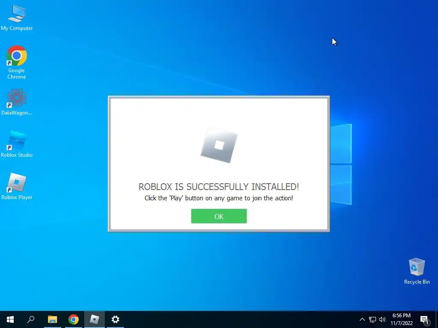Viewport: 438px width, 328px height.
Task: Open Settings gear on the taskbar
Action: click(115, 319)
